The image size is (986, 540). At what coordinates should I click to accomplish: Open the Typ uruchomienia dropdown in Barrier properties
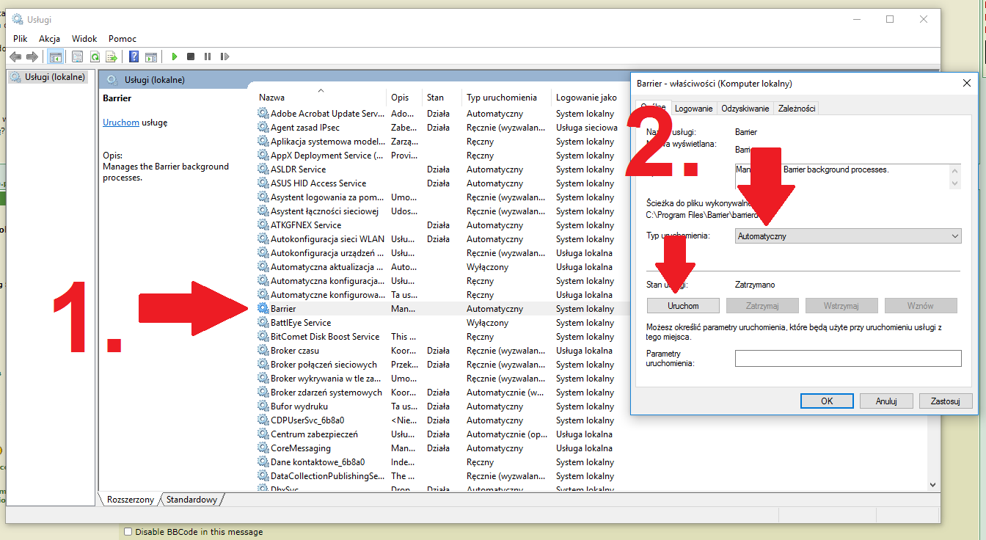(x=848, y=236)
